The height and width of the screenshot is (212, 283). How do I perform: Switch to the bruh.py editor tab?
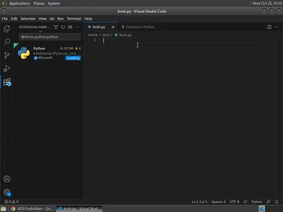100,27
